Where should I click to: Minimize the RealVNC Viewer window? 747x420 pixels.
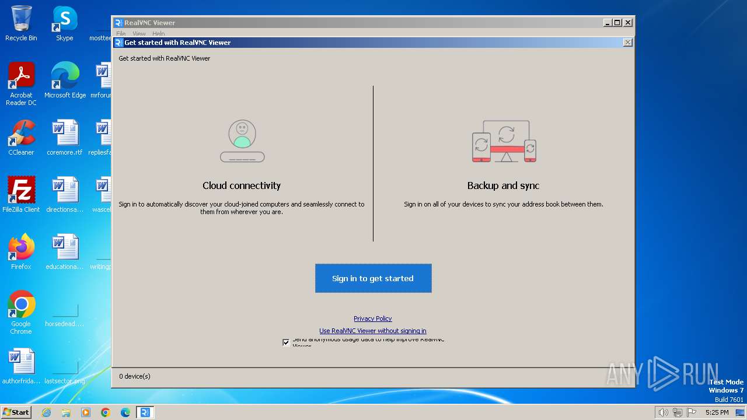[x=608, y=23]
